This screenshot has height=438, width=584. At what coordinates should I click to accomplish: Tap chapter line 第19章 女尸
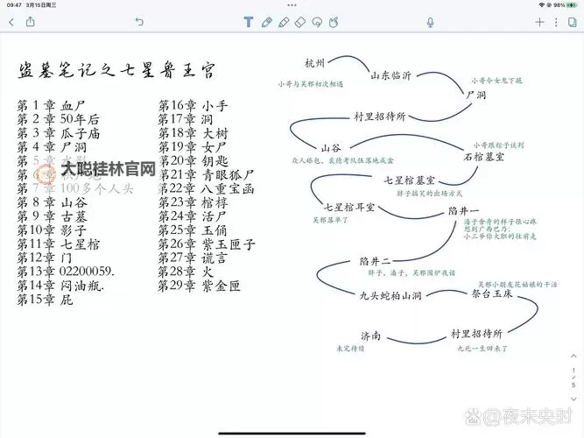point(193,147)
